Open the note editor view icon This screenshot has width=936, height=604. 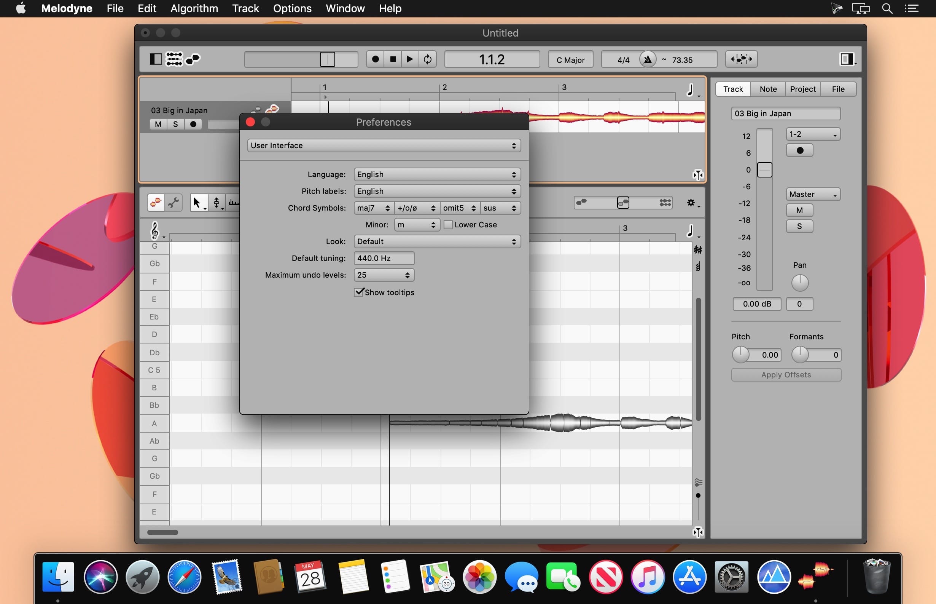point(174,59)
